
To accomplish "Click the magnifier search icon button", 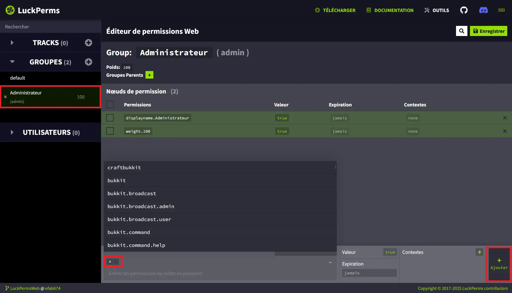I will 461,31.
